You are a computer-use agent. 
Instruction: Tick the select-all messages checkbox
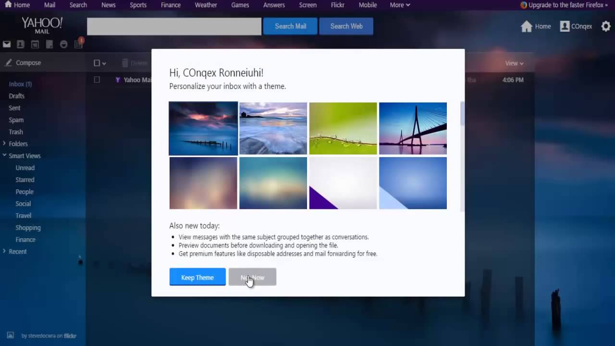click(97, 63)
